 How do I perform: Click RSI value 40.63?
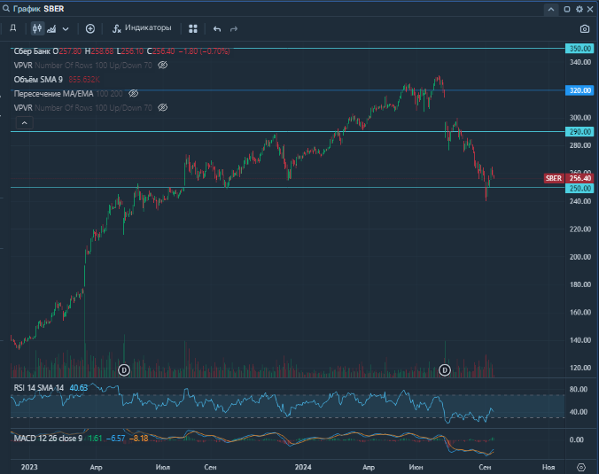pos(78,388)
